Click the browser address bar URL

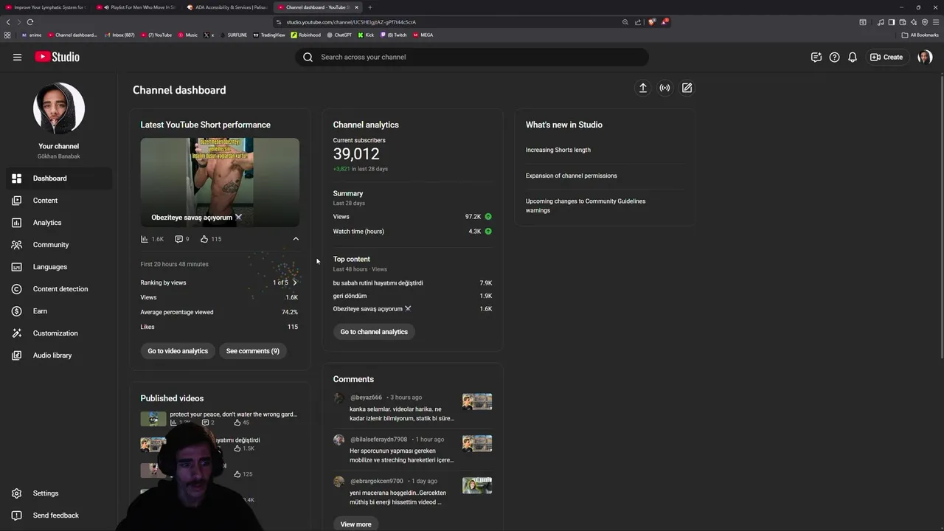[x=351, y=22]
